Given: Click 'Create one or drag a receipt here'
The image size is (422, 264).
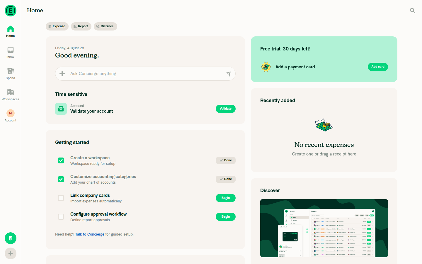Looking at the screenshot, I should (x=324, y=154).
